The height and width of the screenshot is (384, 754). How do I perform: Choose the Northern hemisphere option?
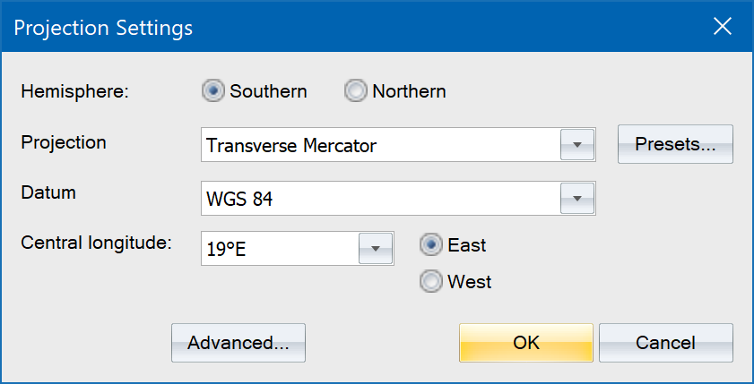tap(357, 91)
